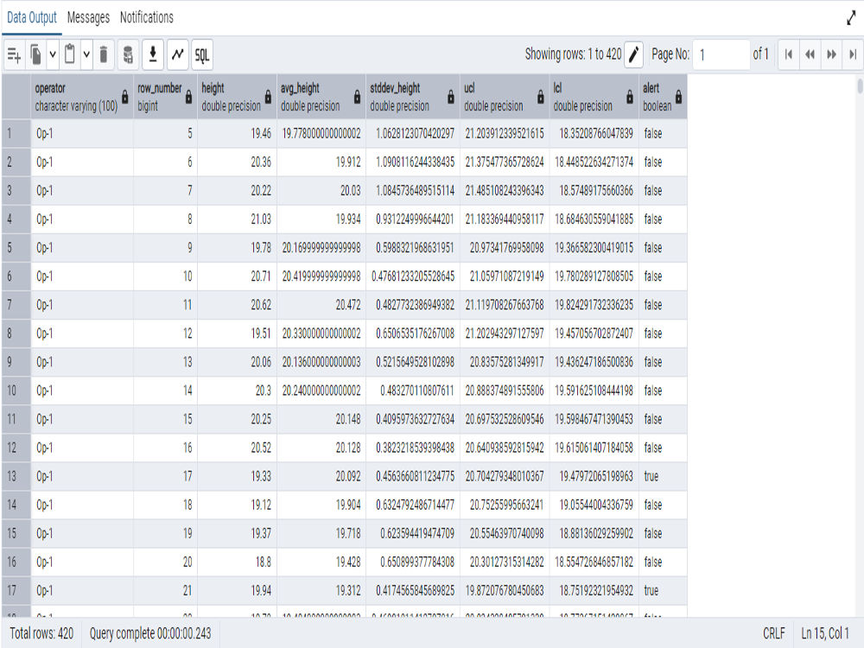Click the vertical scrollbar thumb
The height and width of the screenshot is (648, 864).
860,86
